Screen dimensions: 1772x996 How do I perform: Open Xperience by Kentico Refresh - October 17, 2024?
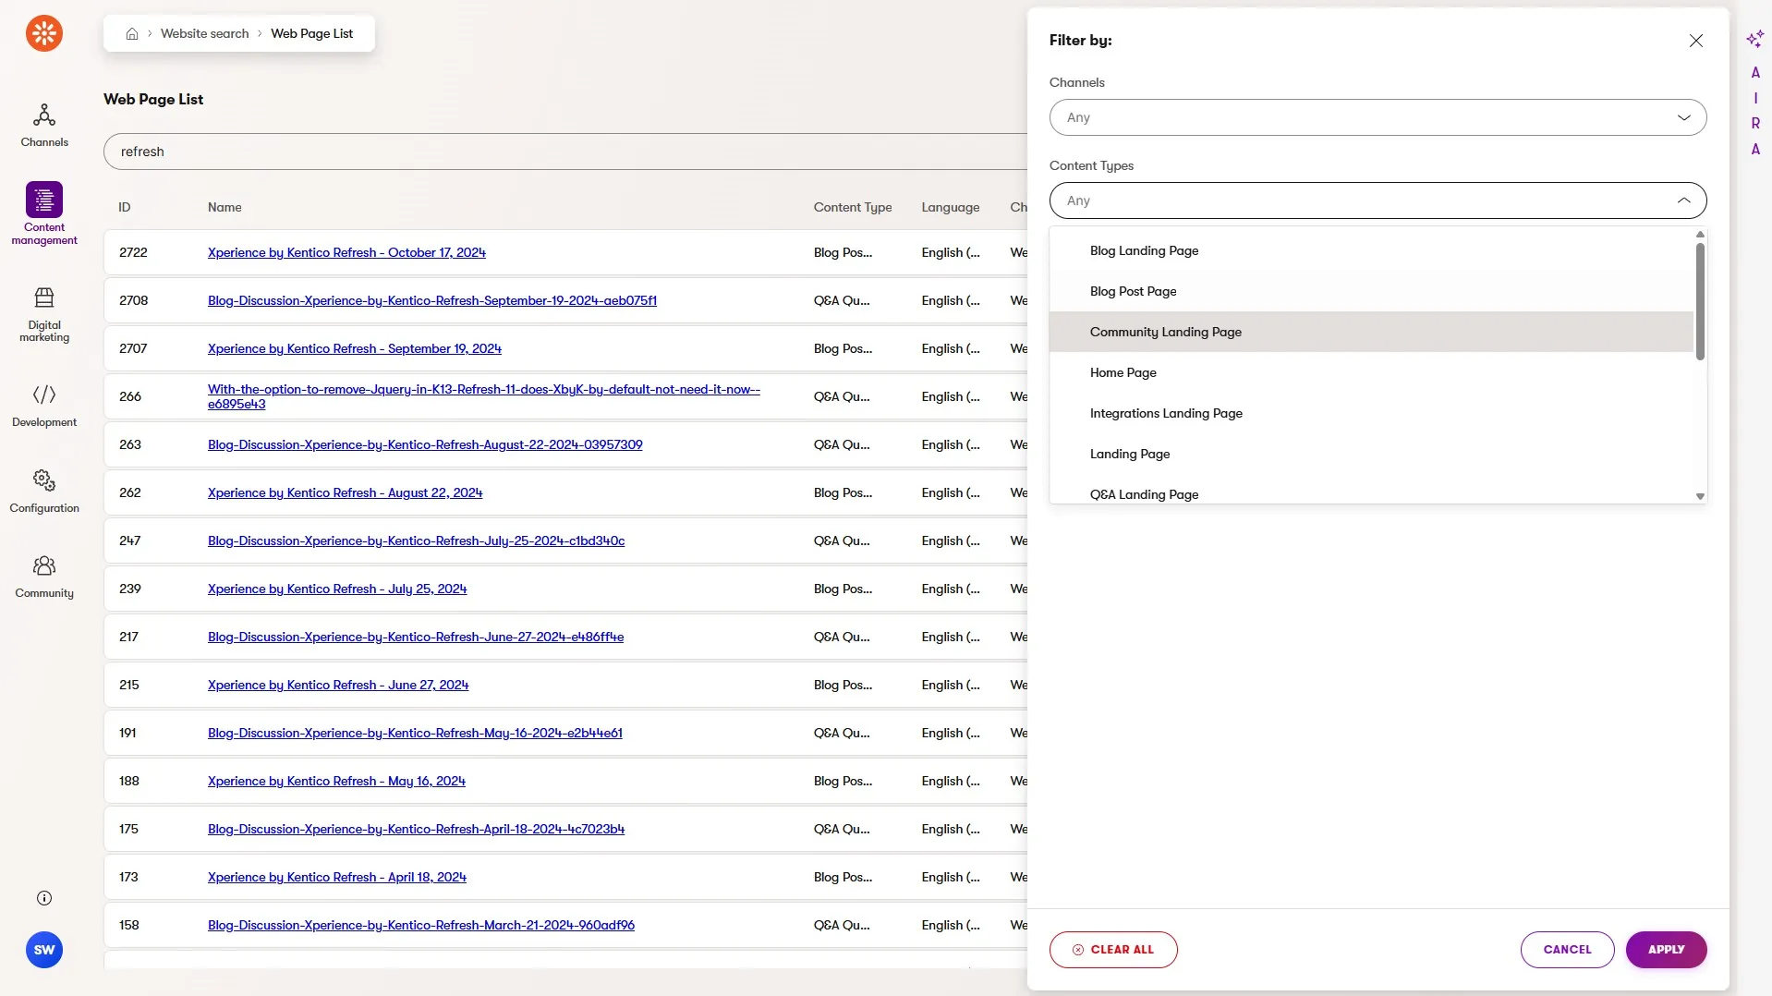coord(346,252)
